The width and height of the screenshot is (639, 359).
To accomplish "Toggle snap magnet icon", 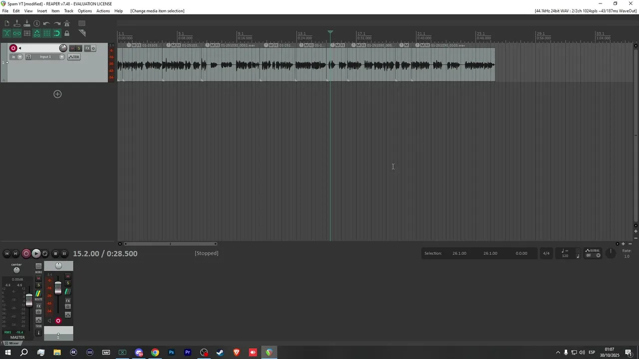I will click(x=57, y=33).
